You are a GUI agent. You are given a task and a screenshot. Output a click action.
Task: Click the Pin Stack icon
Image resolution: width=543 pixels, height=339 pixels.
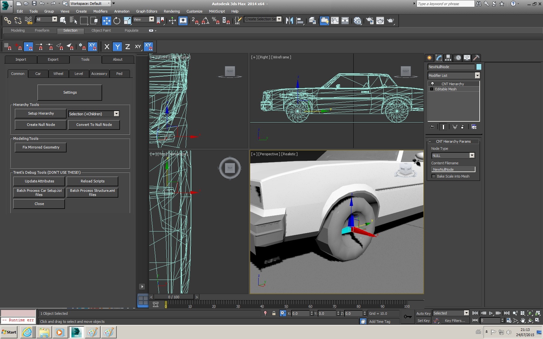(x=431, y=127)
